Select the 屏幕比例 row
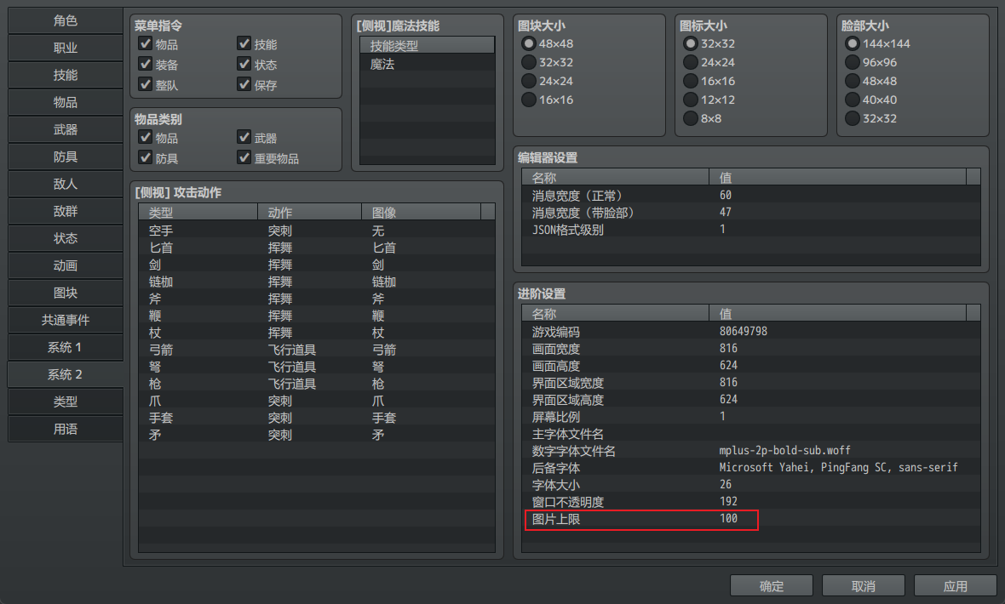The height and width of the screenshot is (604, 1005). point(750,417)
